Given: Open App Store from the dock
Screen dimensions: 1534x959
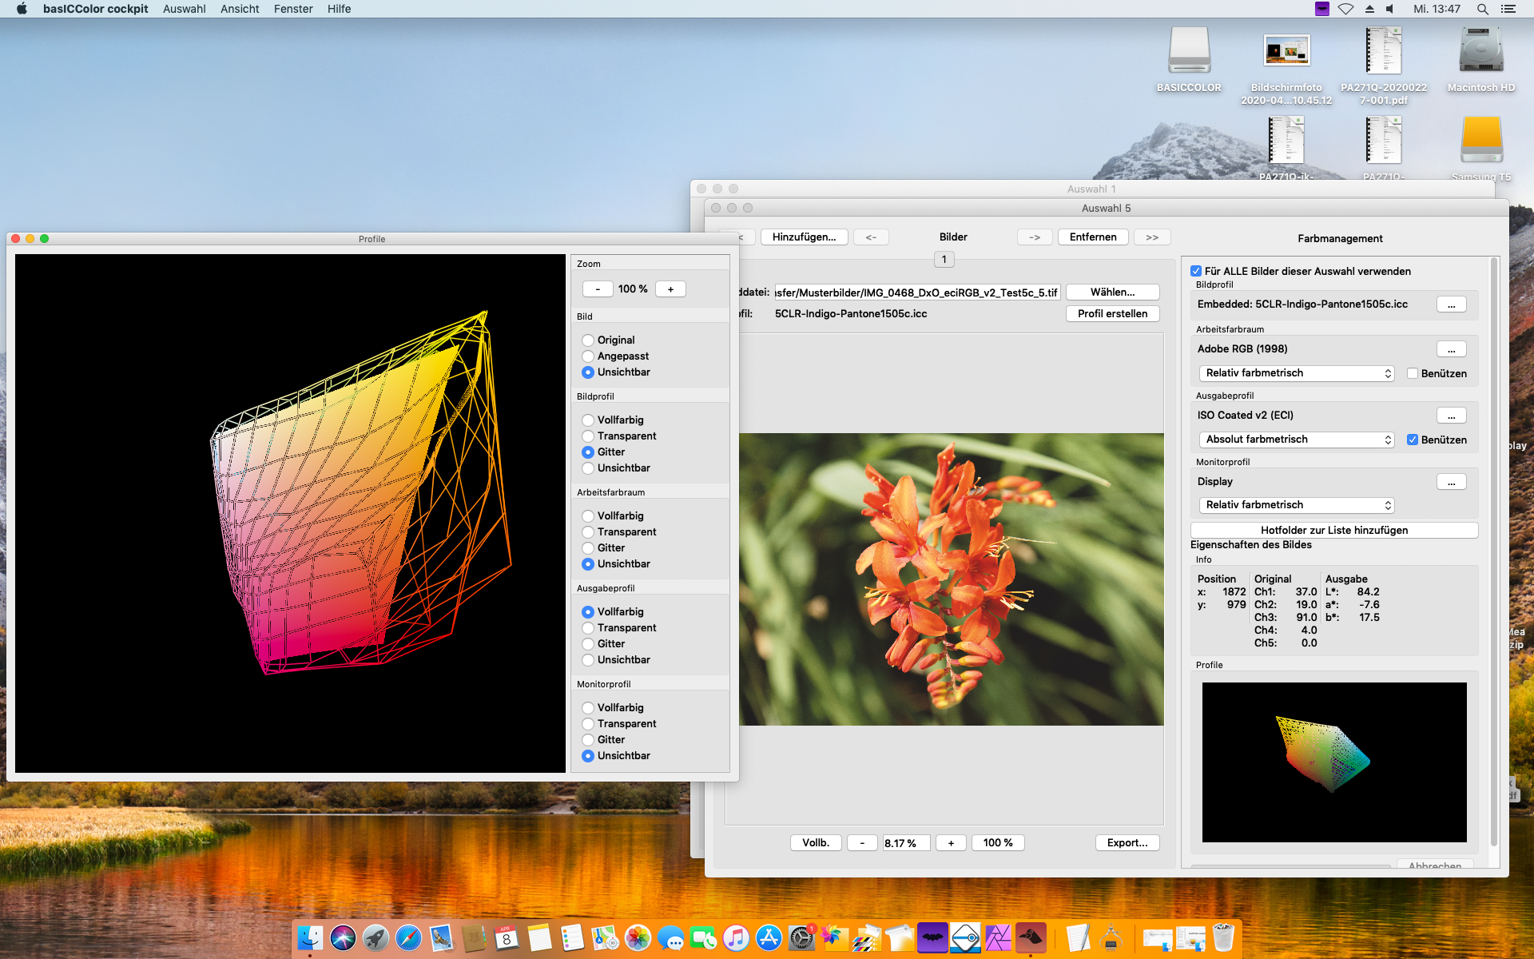Looking at the screenshot, I should (769, 937).
